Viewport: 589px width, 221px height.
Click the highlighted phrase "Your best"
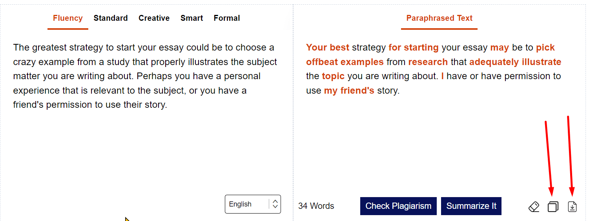click(328, 47)
